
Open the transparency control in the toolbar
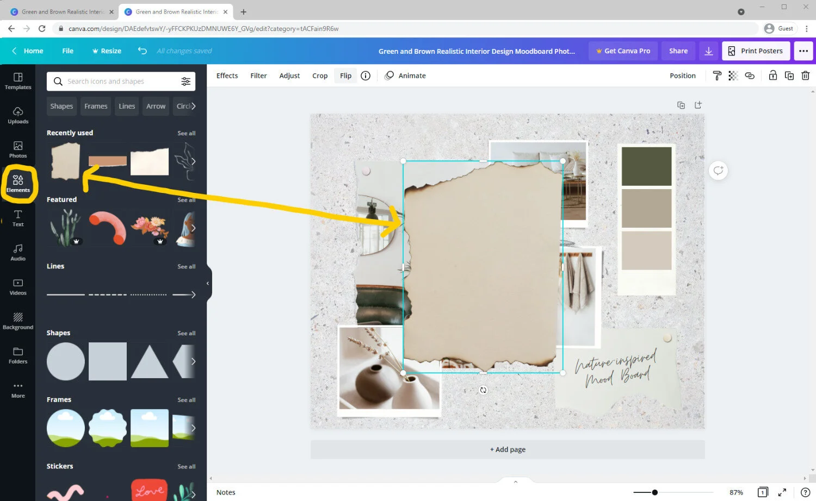(733, 76)
